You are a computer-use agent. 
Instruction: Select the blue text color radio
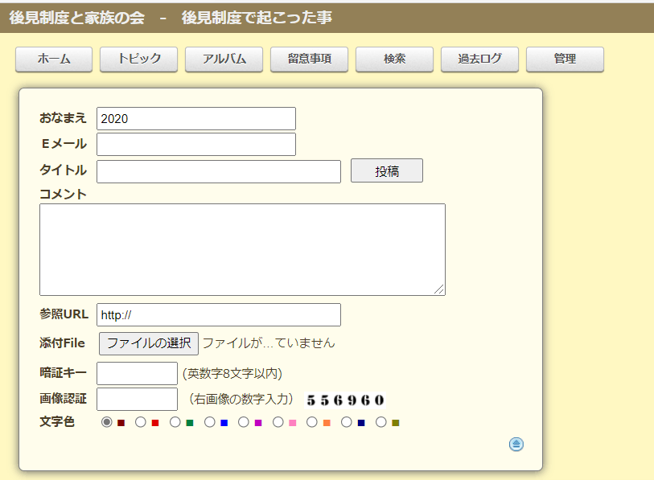click(x=209, y=422)
